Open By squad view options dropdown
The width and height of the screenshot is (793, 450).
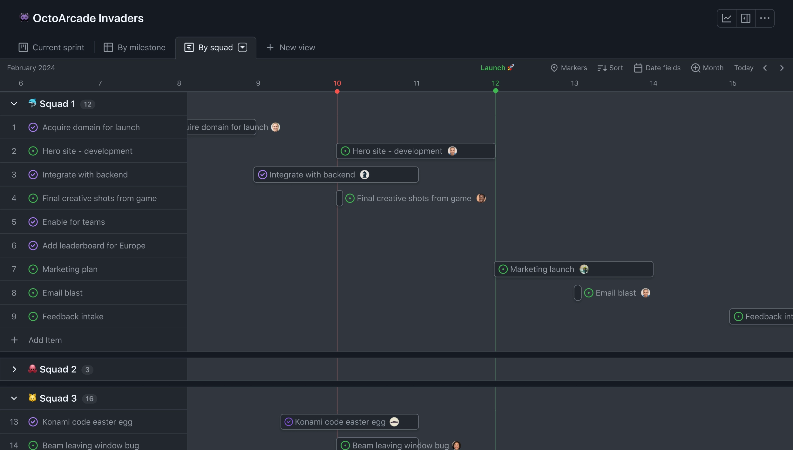tap(243, 47)
